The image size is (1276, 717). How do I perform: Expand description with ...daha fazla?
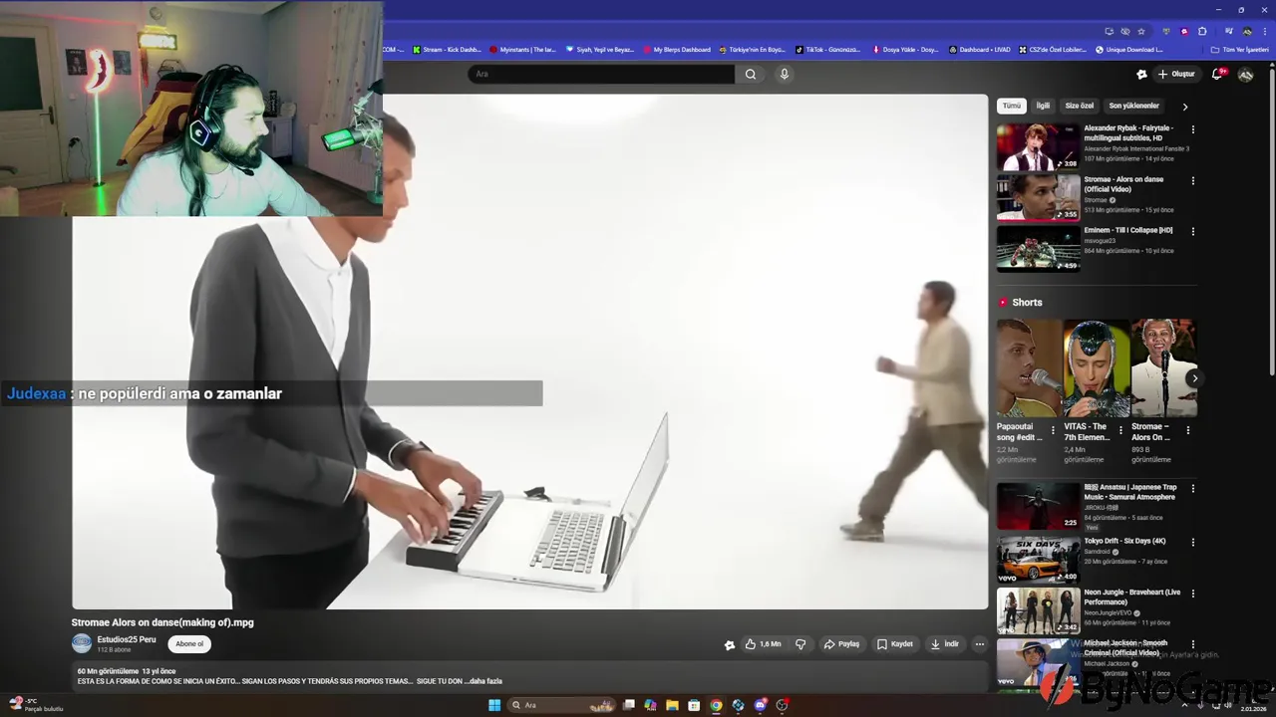[x=483, y=681]
